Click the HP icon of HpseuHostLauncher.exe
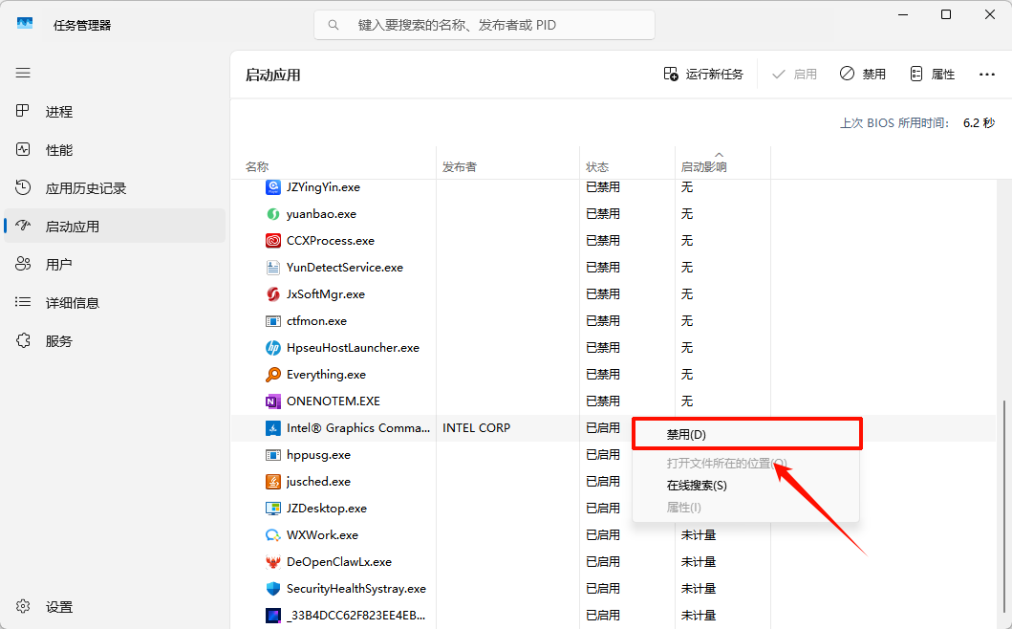 [x=273, y=348]
